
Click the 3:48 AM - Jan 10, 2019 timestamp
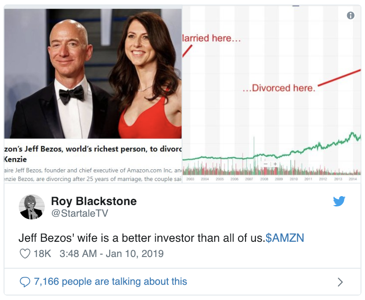pos(111,253)
